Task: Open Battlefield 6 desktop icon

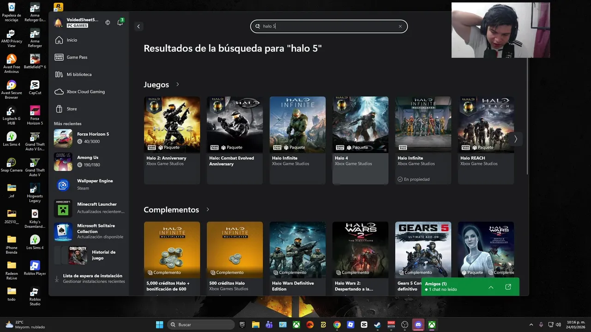Action: coord(35,61)
